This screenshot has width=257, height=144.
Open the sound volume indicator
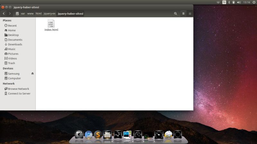[239, 2]
